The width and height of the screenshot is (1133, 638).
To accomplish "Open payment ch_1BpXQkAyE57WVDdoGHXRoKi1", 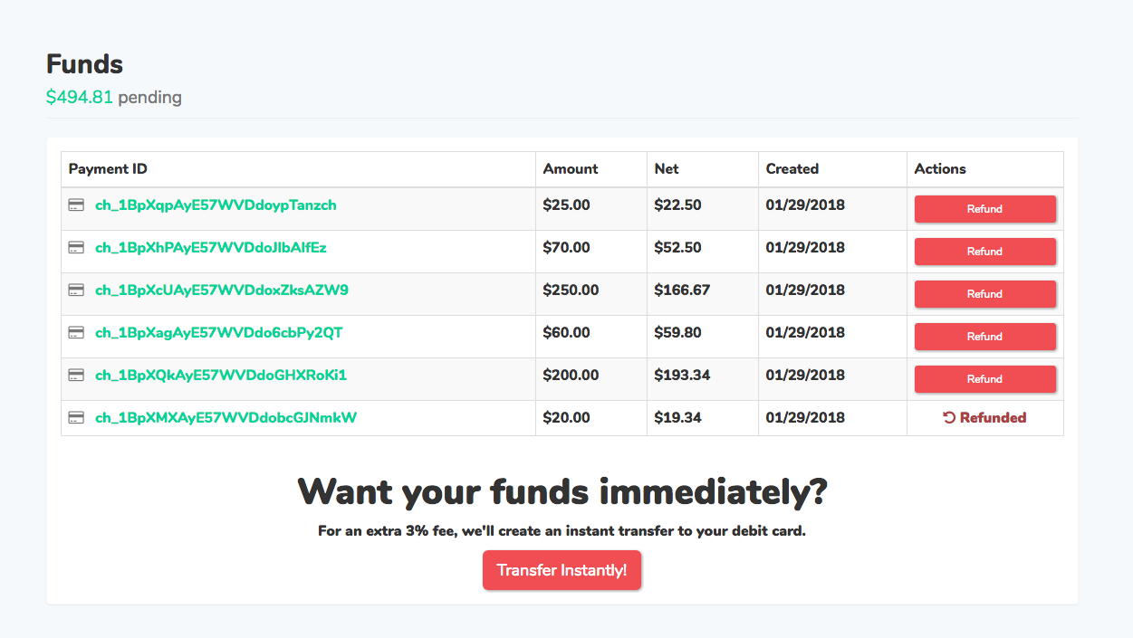I will pyautogui.click(x=221, y=376).
